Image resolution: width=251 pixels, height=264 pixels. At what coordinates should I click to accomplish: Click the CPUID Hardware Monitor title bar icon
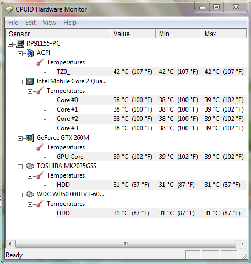click(9, 9)
